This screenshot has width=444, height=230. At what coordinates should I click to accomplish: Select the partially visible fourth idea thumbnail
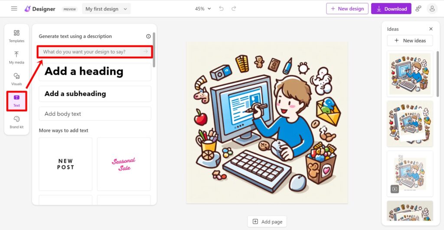pos(410,211)
